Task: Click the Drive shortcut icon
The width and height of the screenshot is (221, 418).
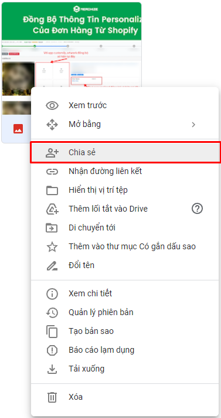Action: click(x=52, y=209)
